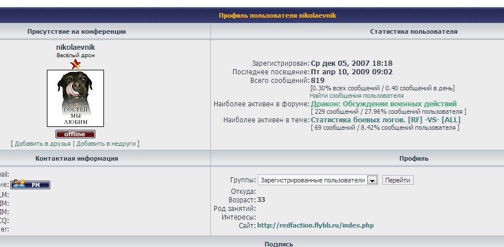504x247 pixels.
Task: Click total posts value 819
Action: [x=318, y=81]
